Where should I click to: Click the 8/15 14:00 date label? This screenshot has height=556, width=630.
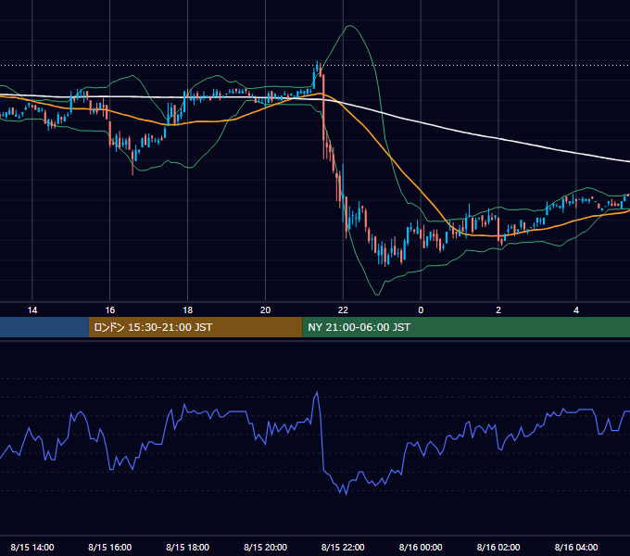click(32, 547)
